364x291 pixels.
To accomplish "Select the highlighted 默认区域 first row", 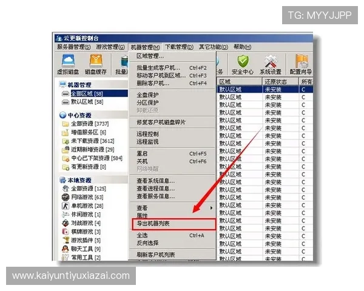I will [x=265, y=89].
